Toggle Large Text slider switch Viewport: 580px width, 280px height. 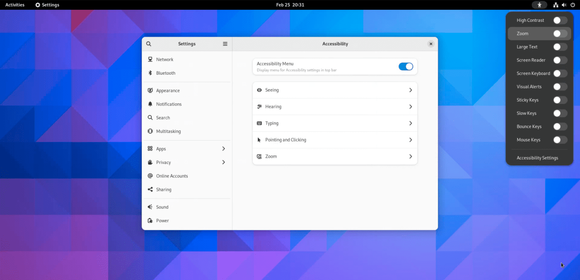coord(560,47)
